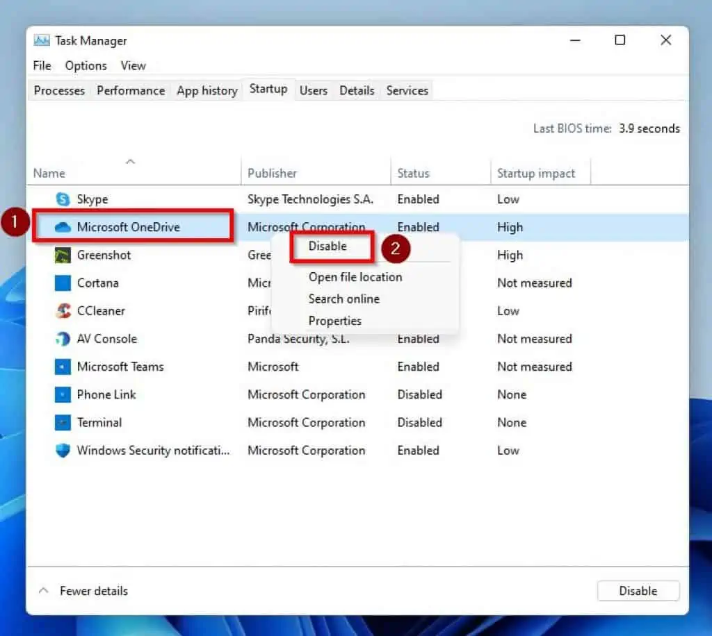The width and height of the screenshot is (712, 636).
Task: Switch to the Performance tab
Action: click(x=131, y=91)
